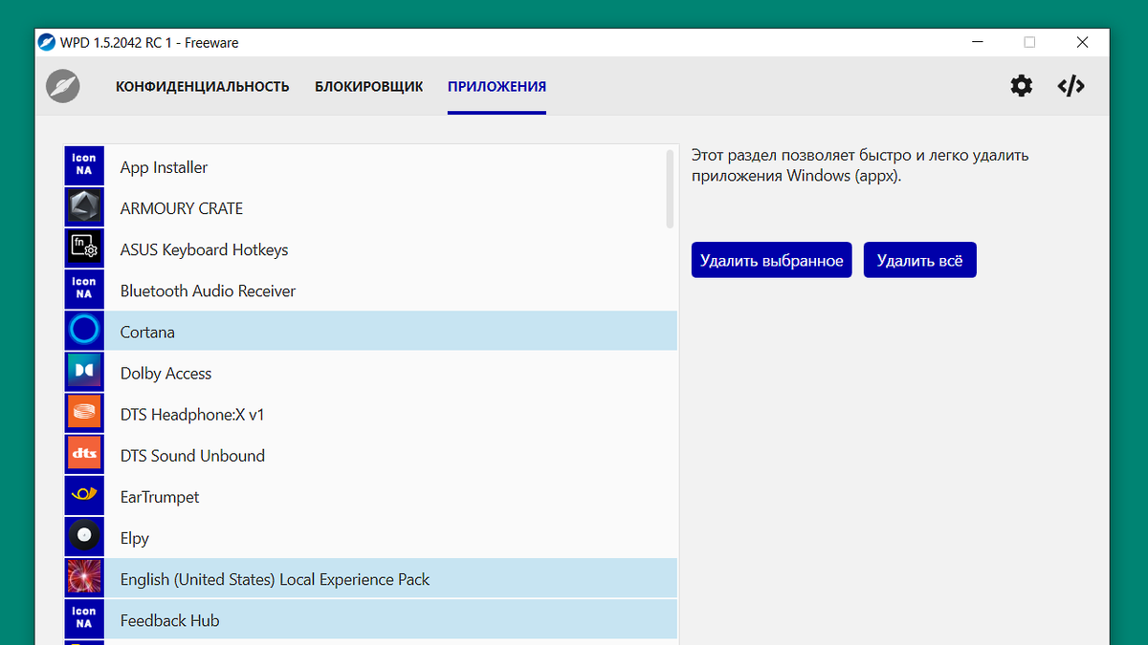1148x645 pixels.
Task: Select DTS Headphone:X v1 in list
Action: point(371,414)
